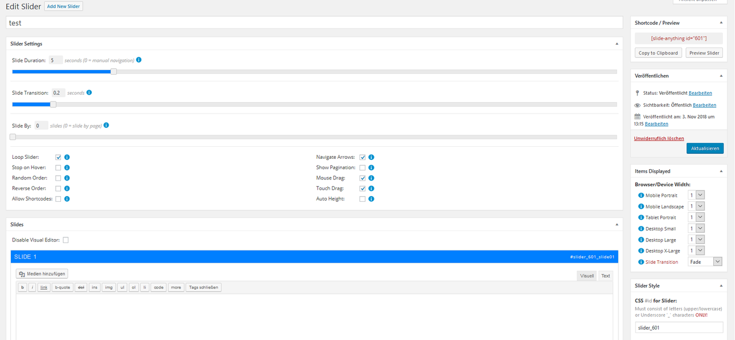Show info tooltip for Navigate Arrows
Viewport: 735px width, 340px height.
pos(372,157)
